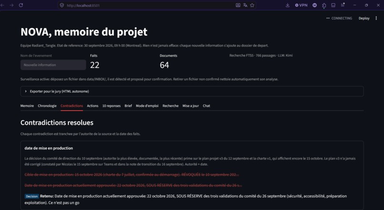Click the date de mise en production title

point(49,148)
